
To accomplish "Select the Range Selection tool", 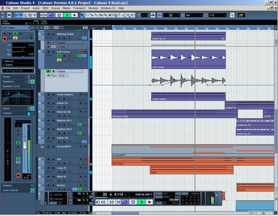I will [87, 15].
